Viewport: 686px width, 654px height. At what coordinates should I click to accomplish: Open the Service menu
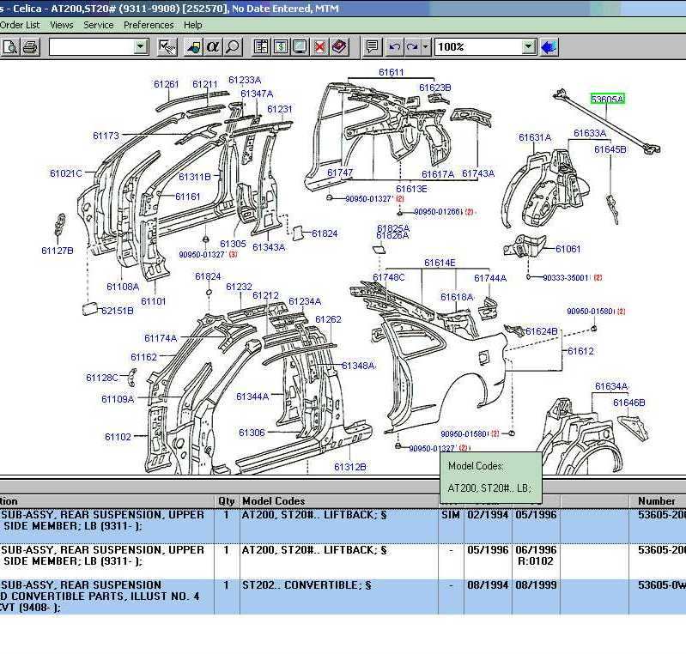[x=99, y=25]
